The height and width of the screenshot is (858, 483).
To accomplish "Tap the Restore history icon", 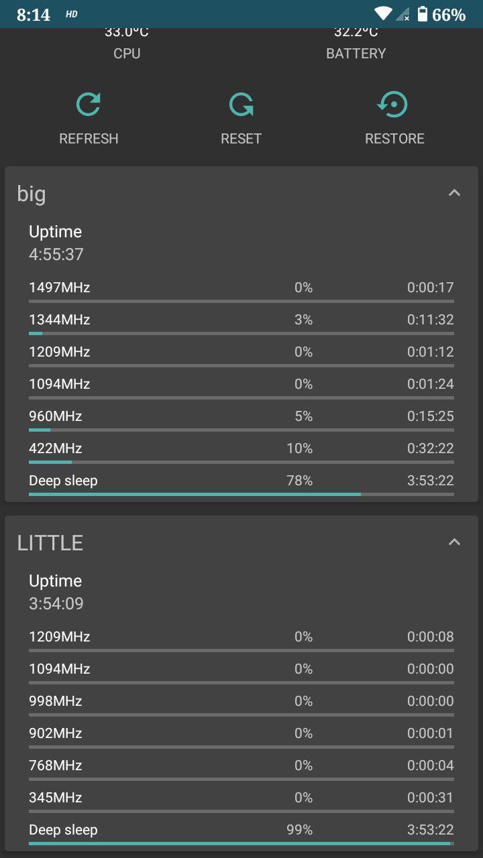I will (x=394, y=105).
